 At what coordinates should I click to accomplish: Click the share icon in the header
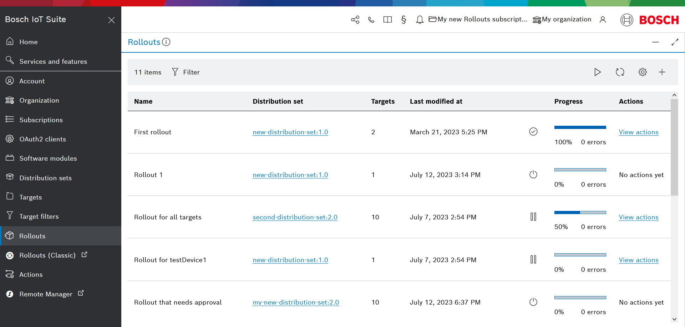pyautogui.click(x=355, y=20)
